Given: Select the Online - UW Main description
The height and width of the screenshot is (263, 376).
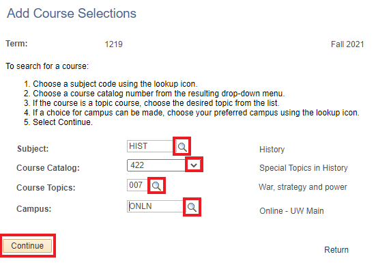Looking at the screenshot, I should coord(291,211).
